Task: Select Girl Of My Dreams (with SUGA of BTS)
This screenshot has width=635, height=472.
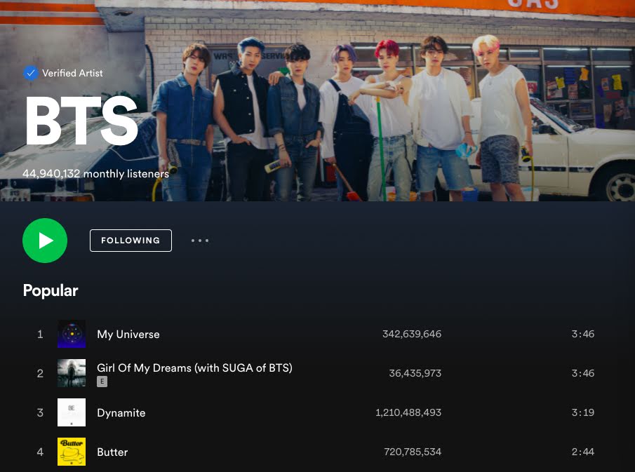Action: 195,368
